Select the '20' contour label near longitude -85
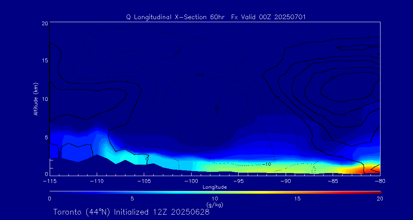The height and width of the screenshot is (220, 413). click(x=331, y=78)
